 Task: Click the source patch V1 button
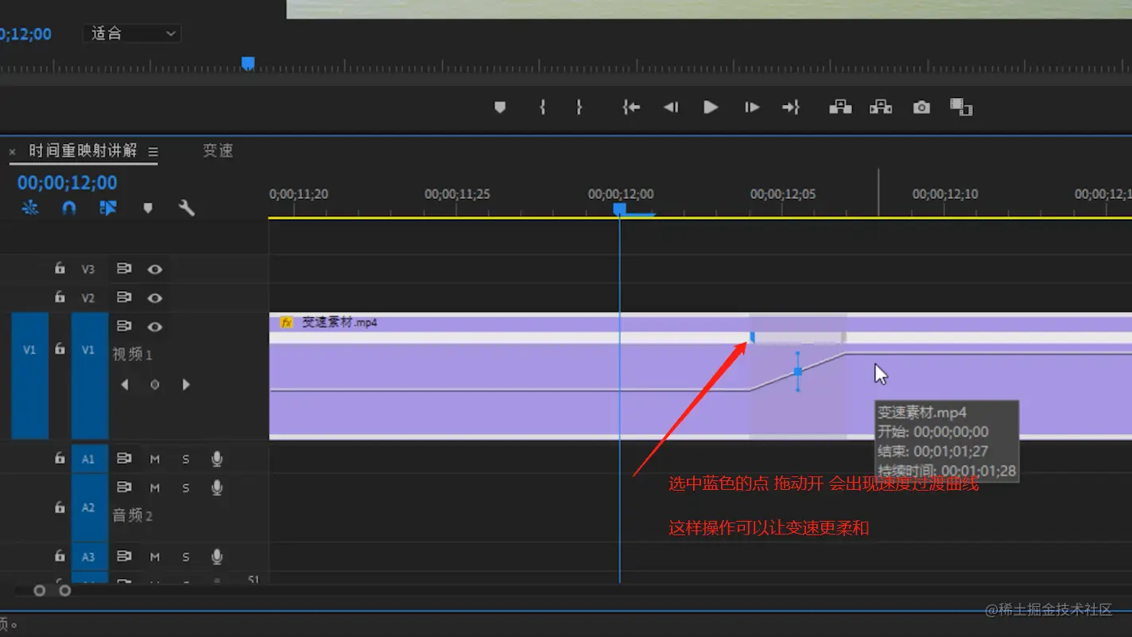pos(29,375)
